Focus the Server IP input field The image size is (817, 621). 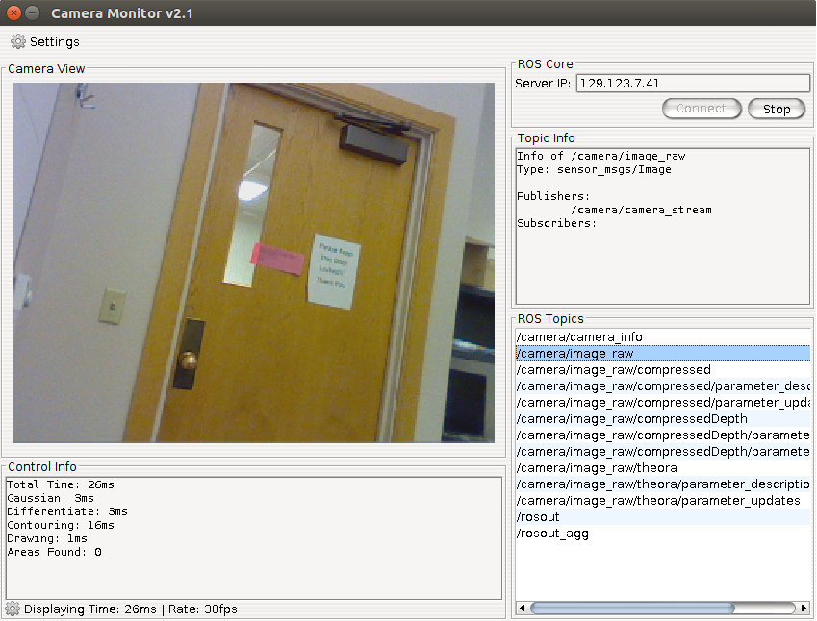pos(693,84)
